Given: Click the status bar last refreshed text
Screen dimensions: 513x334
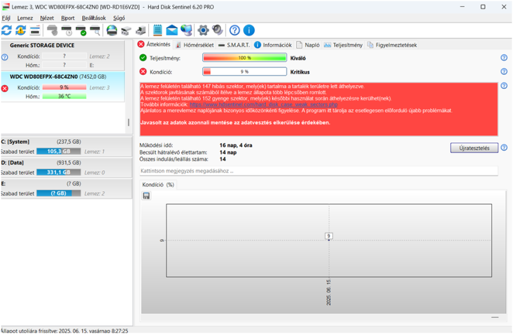Looking at the screenshot, I should pos(65,331).
